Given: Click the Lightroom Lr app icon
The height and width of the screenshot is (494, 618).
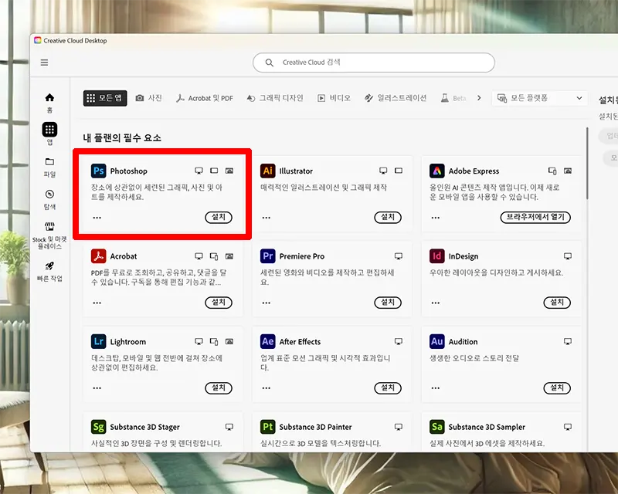Looking at the screenshot, I should click(x=99, y=341).
